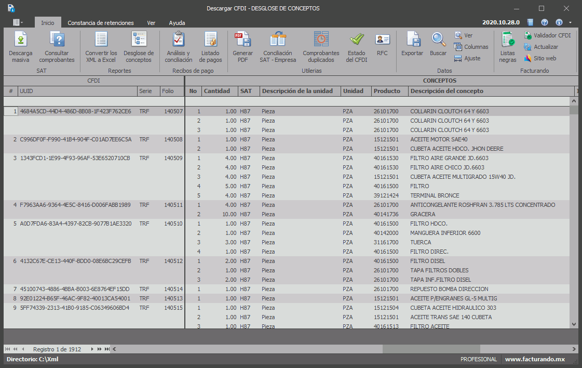Launch Análisis y conciliación tool
This screenshot has width=582, height=368.
(x=179, y=47)
